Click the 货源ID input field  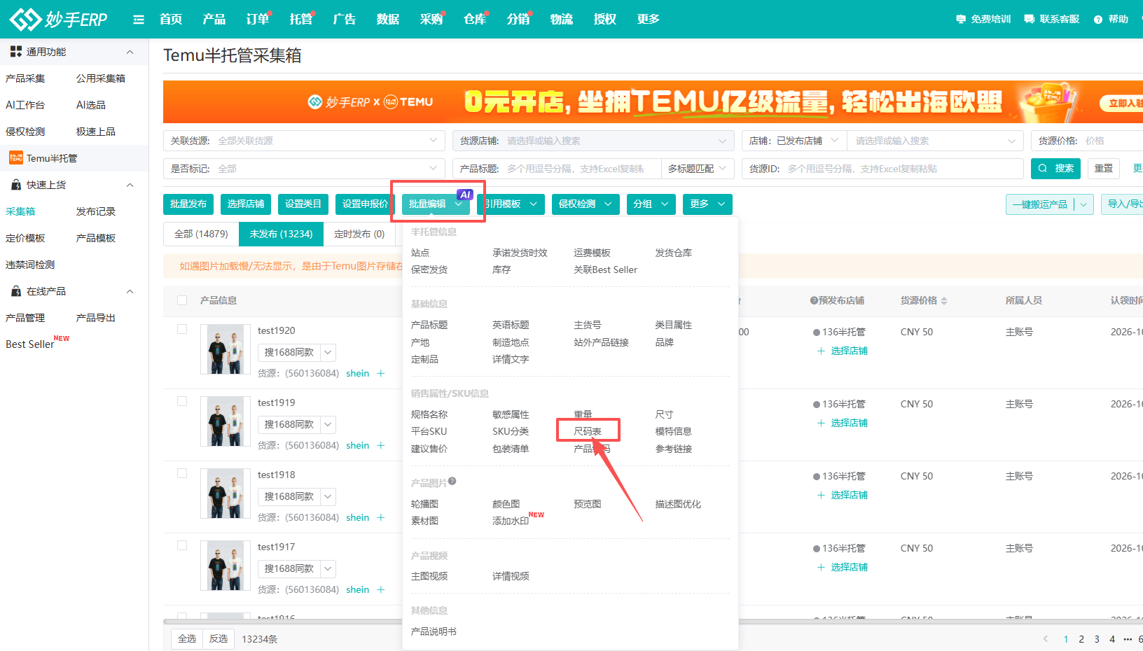pos(882,169)
